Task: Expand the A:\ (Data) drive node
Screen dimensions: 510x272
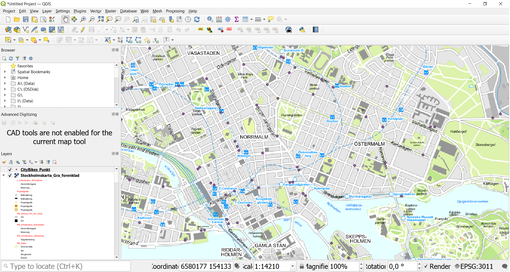Action: click(5, 84)
